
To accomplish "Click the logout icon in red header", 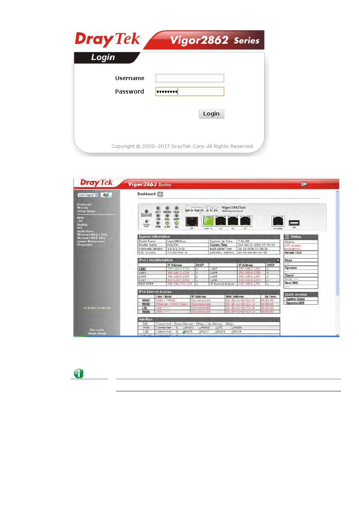I will click(303, 184).
